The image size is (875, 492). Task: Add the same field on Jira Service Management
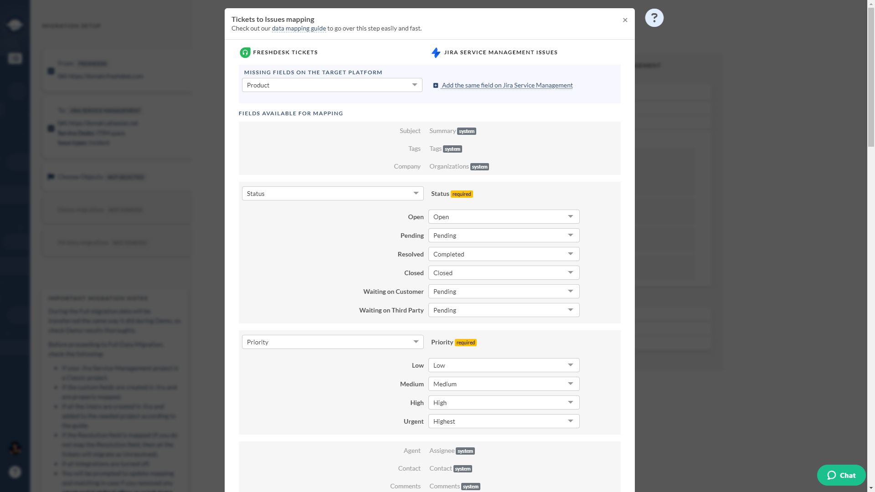point(507,86)
